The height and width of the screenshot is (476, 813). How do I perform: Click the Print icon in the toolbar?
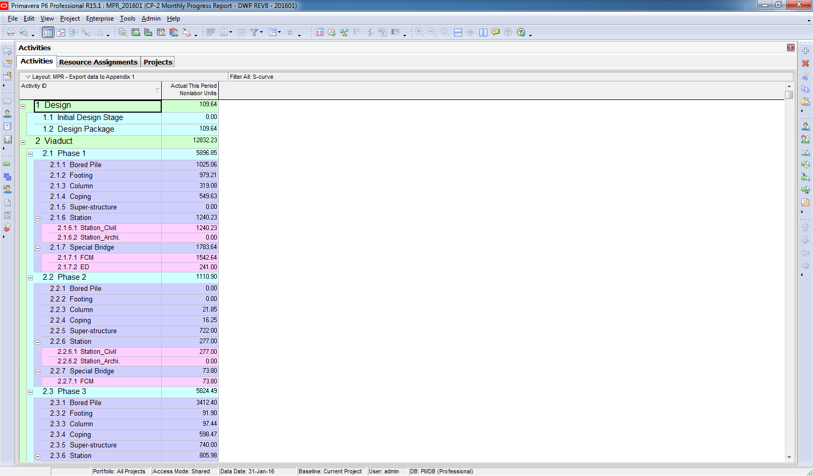tap(11, 32)
